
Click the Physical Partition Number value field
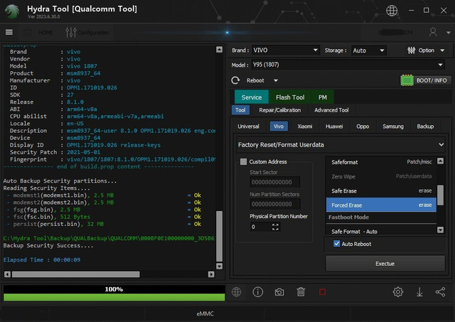[260, 227]
